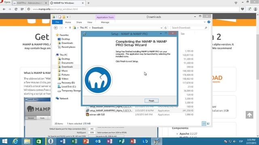Go up one folder level in Explorer

pos(70,28)
